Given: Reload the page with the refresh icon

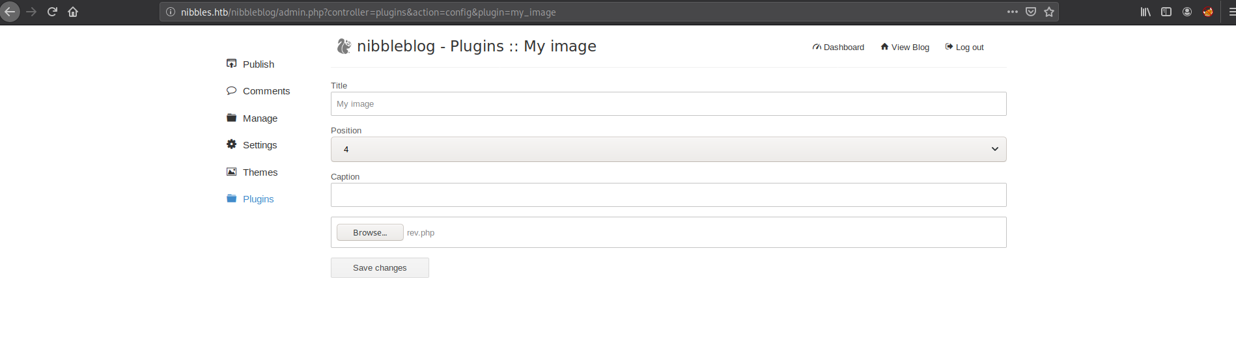Looking at the screenshot, I should pyautogui.click(x=52, y=12).
